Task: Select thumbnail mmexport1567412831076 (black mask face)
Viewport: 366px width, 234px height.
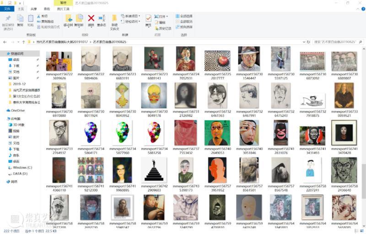Action: point(281,133)
